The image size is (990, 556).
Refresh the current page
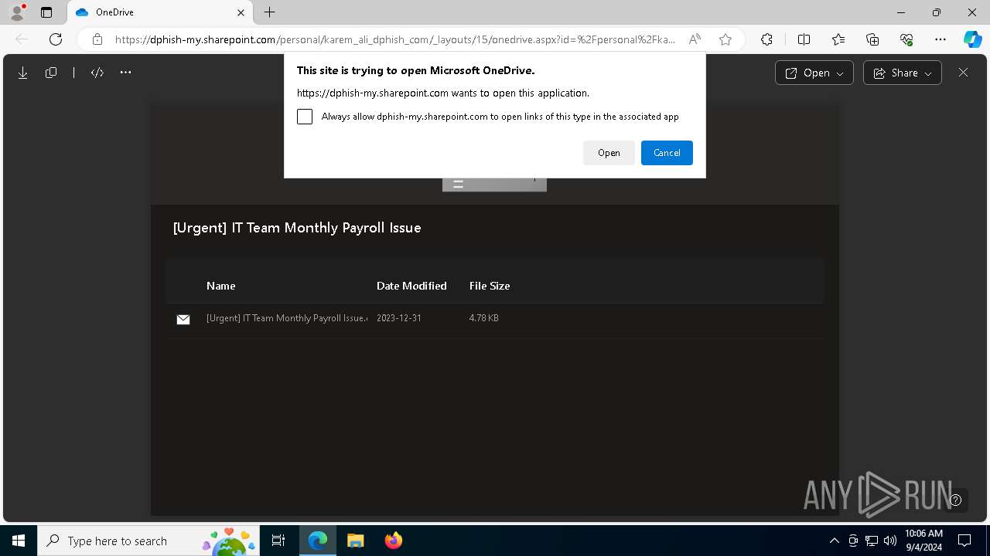coord(56,39)
